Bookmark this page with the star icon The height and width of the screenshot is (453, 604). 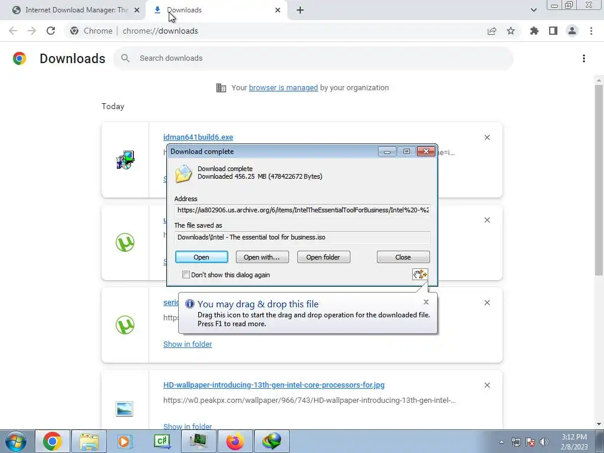pos(511,31)
